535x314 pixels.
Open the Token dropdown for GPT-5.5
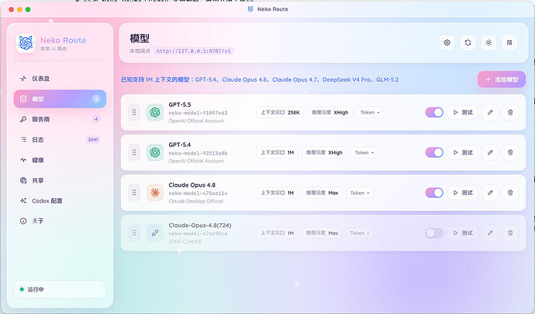370,112
